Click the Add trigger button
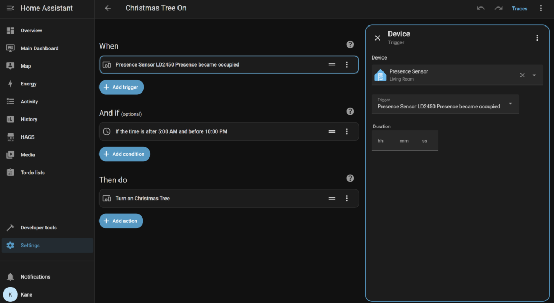The height and width of the screenshot is (303, 554). (121, 87)
